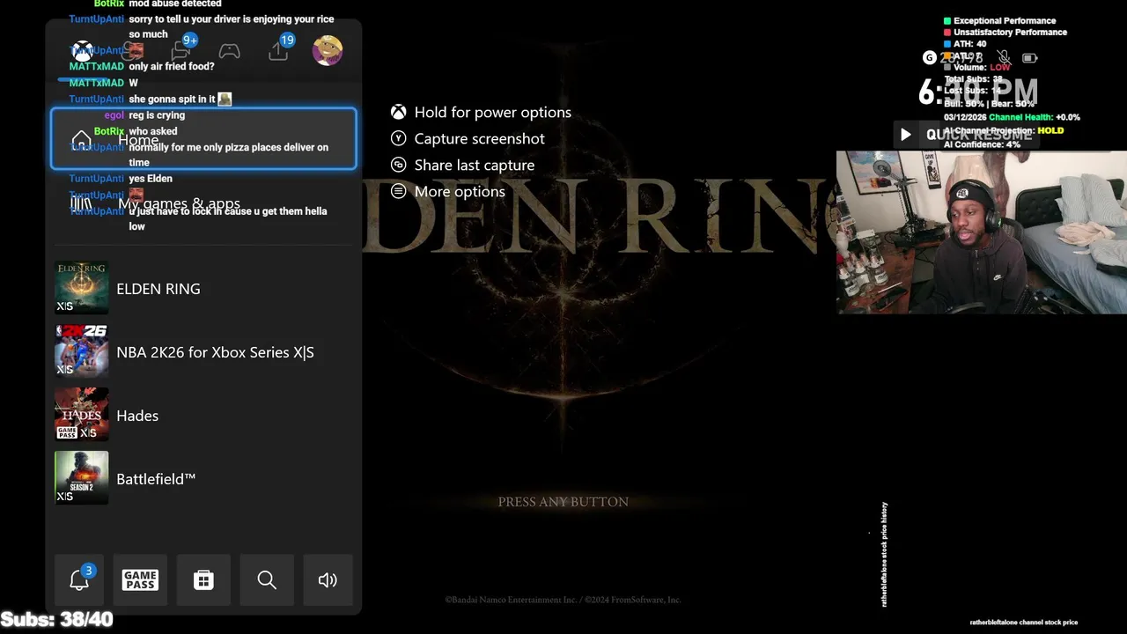Click the muted microphone status icon

tap(1004, 58)
